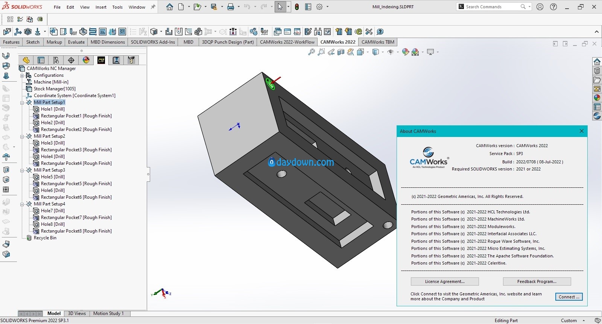602x324 pixels.
Task: Open the Options gear dropdown arrow
Action: coord(327,7)
